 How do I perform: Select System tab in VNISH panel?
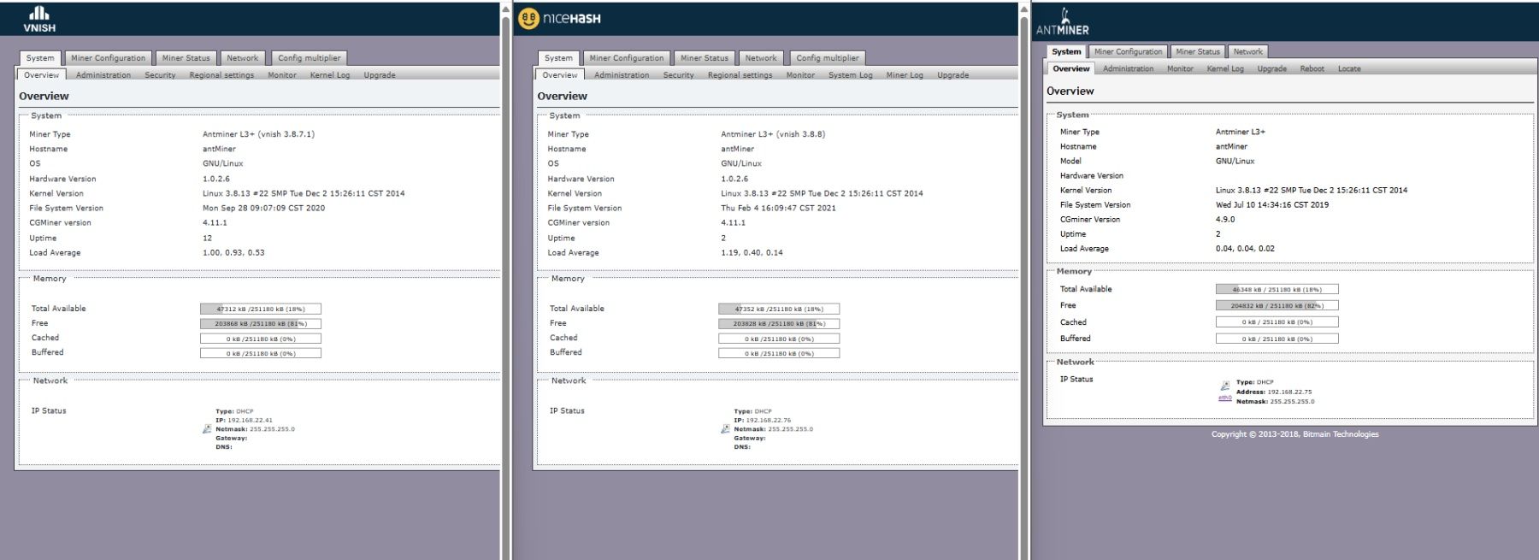40,58
